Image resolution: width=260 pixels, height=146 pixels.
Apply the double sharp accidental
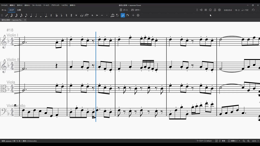click(x=76, y=15)
